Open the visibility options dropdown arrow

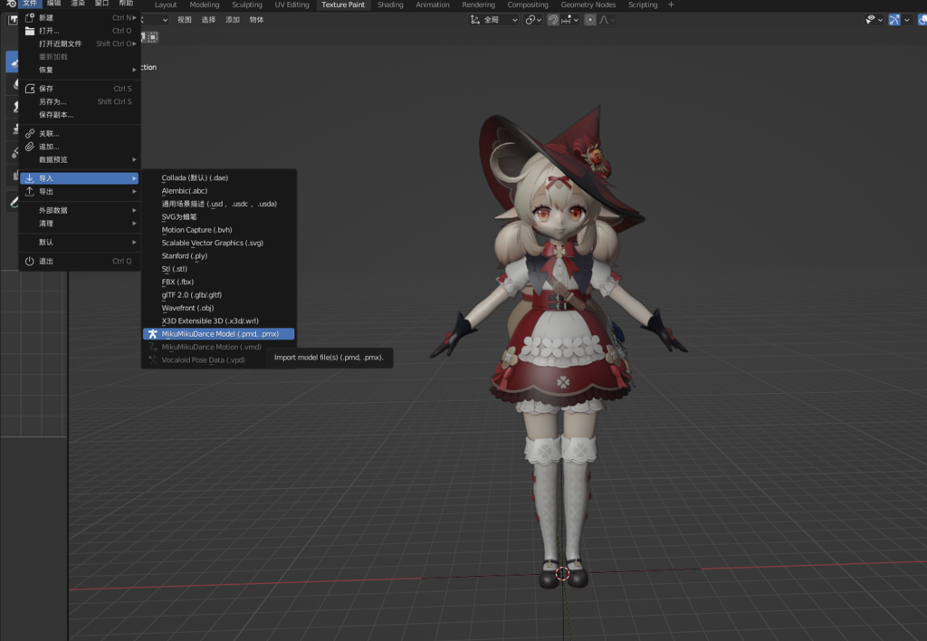880,20
